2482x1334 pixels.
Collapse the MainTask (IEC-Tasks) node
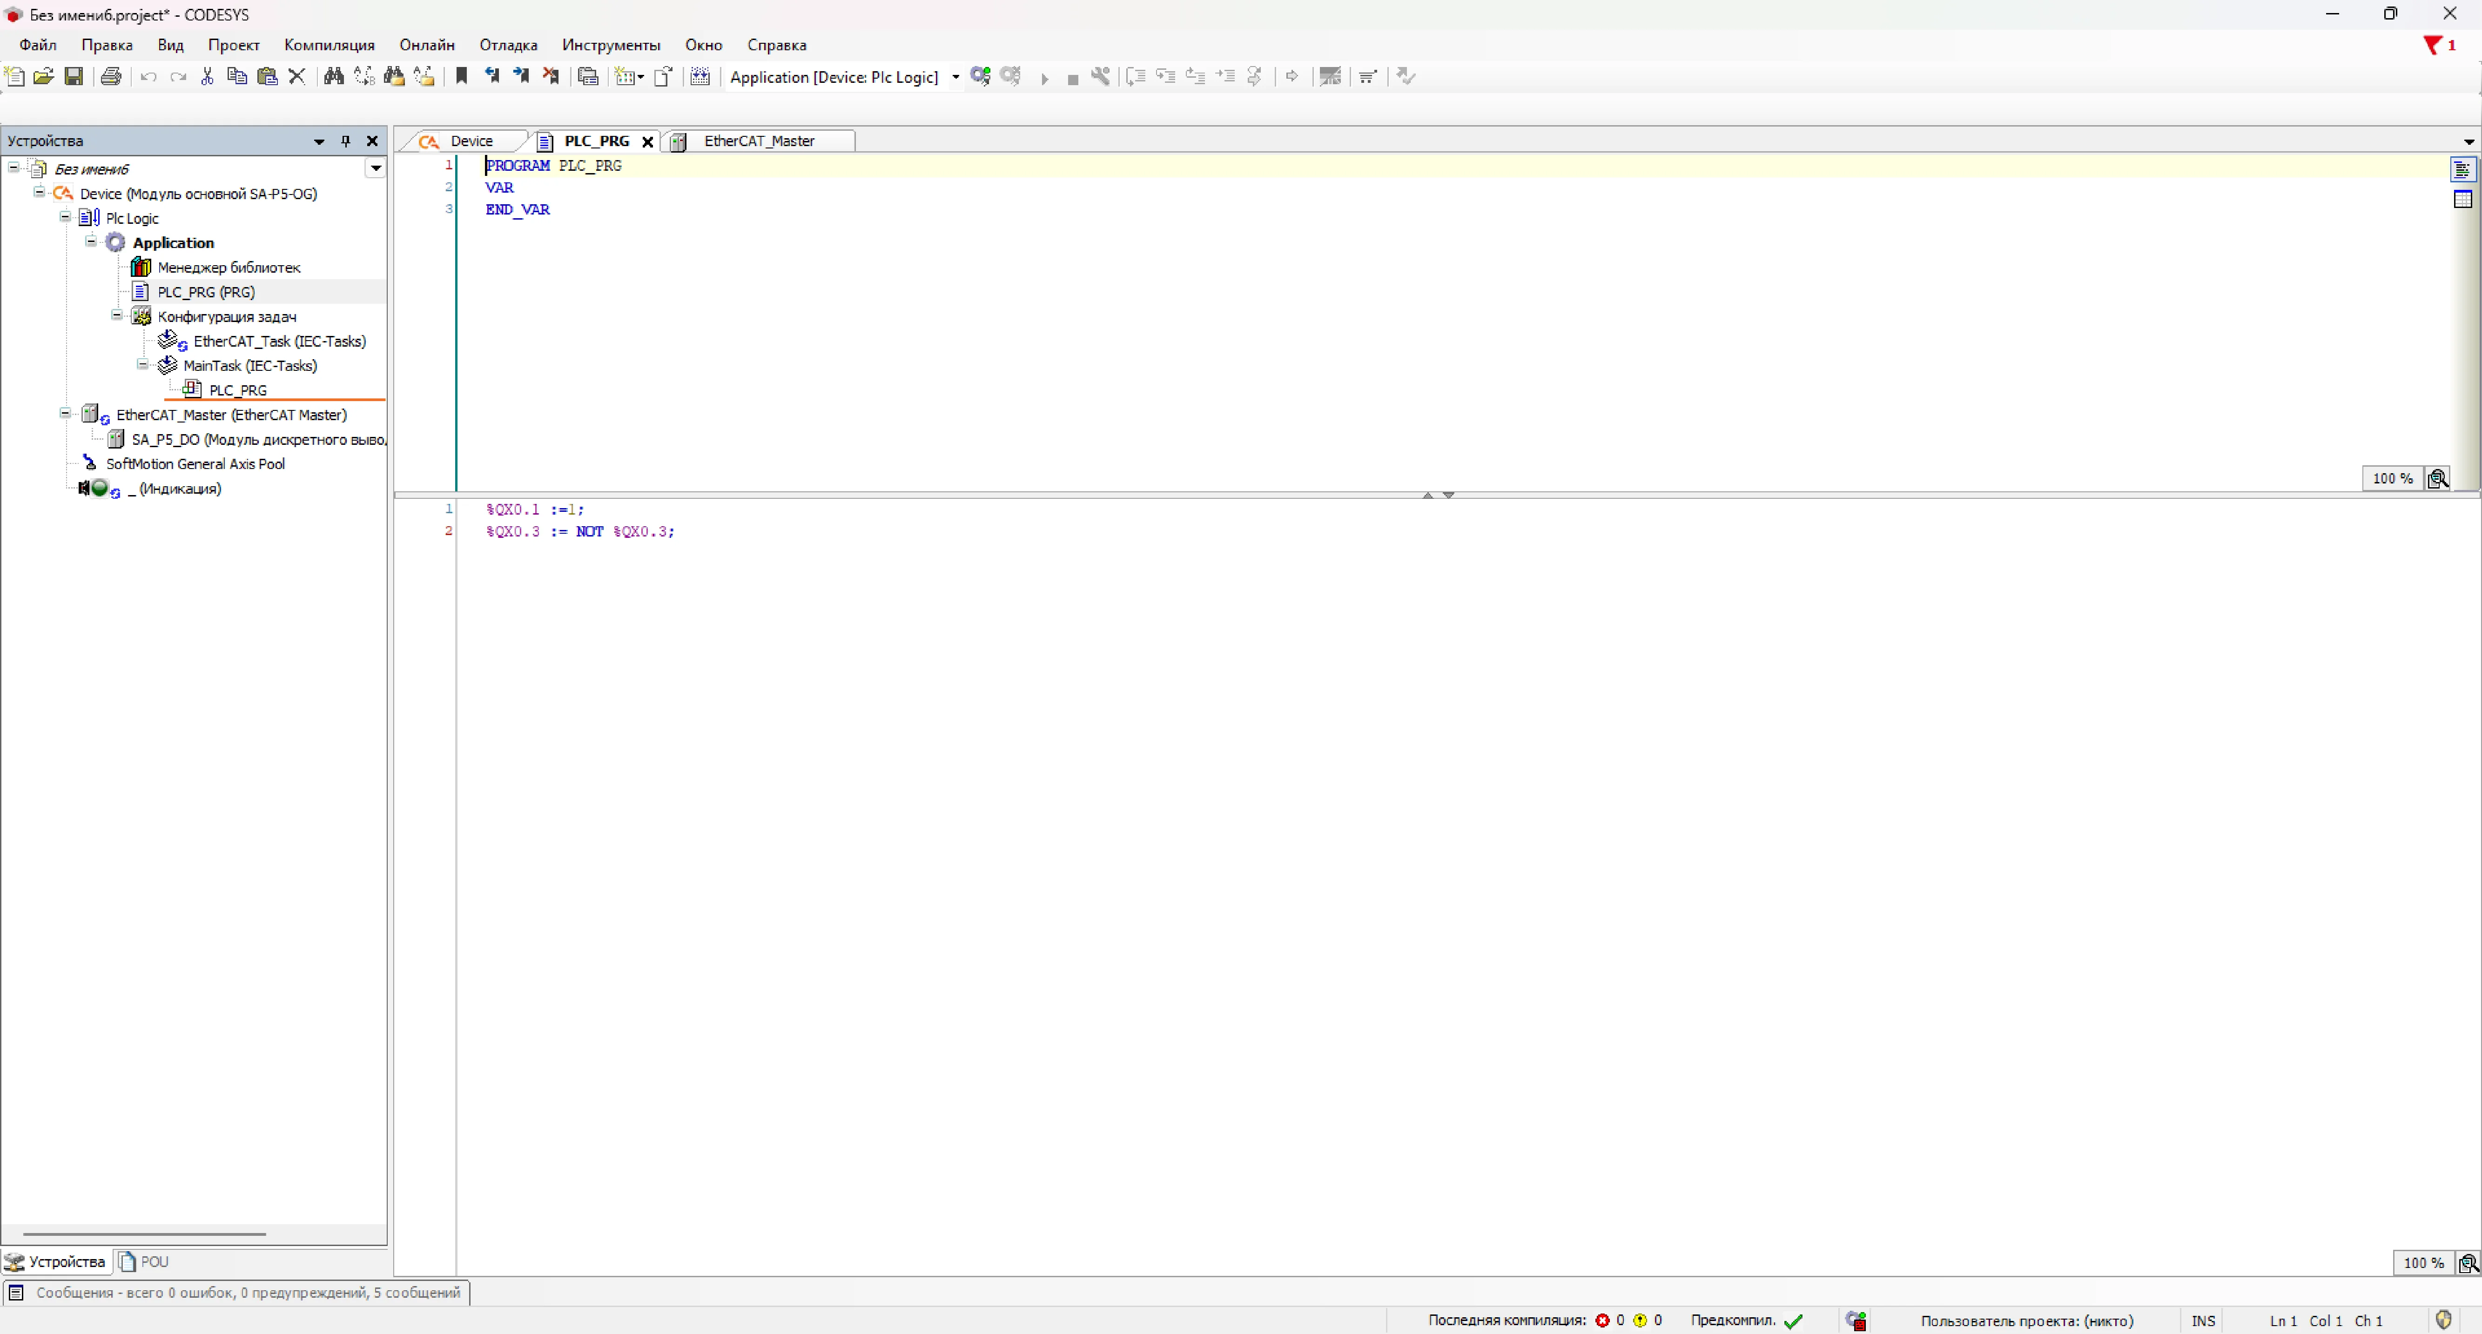pos(142,364)
